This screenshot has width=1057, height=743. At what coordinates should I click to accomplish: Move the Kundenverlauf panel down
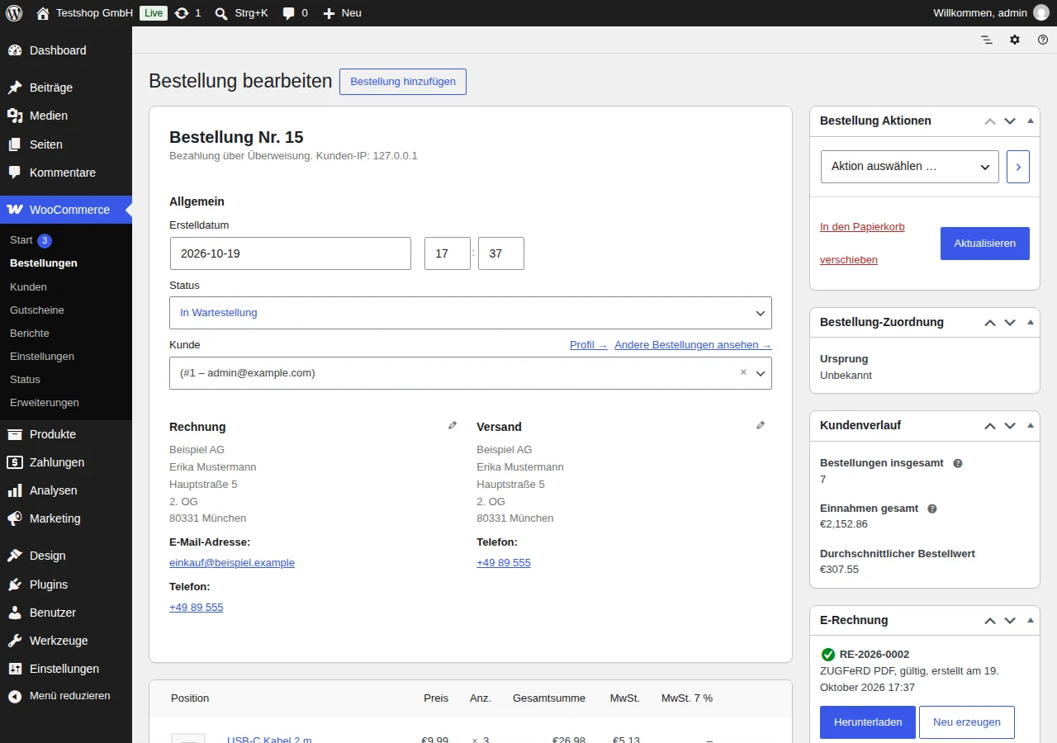tap(1010, 426)
